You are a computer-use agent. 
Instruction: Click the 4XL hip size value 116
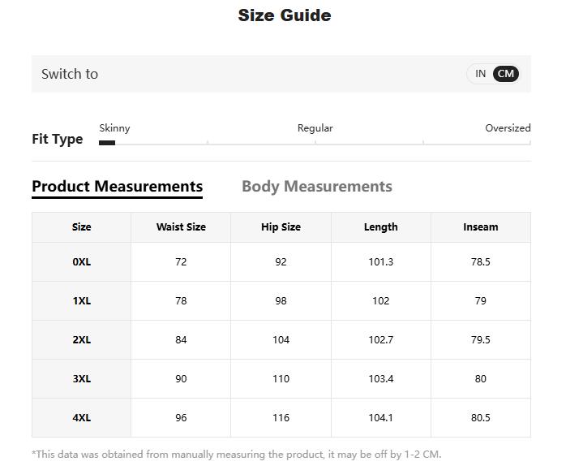[281, 418]
